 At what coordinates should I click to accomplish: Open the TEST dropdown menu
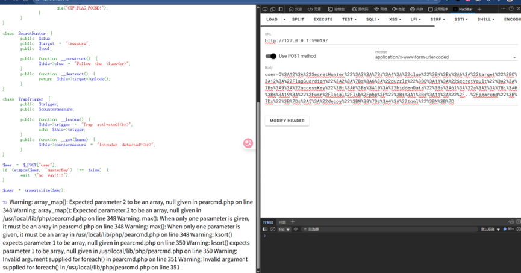[349, 20]
